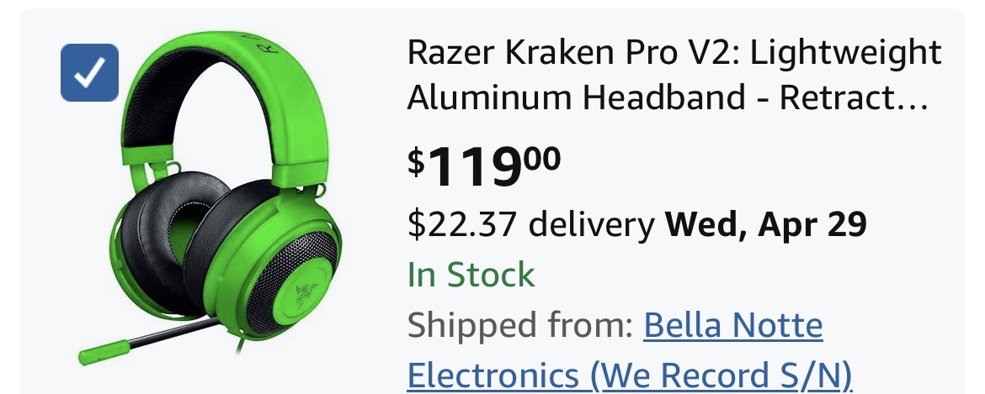Image resolution: width=985 pixels, height=394 pixels.
Task: Click the white checkmark icon
Action: pyautogui.click(x=89, y=73)
